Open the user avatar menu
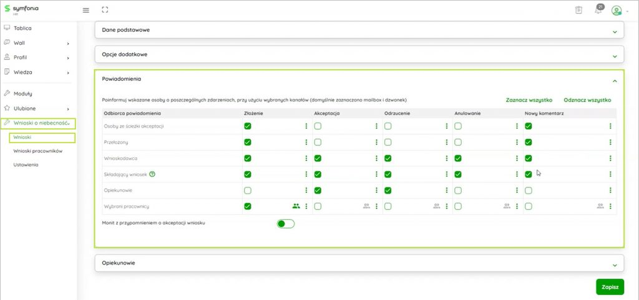This screenshot has width=639, height=300. (x=617, y=11)
